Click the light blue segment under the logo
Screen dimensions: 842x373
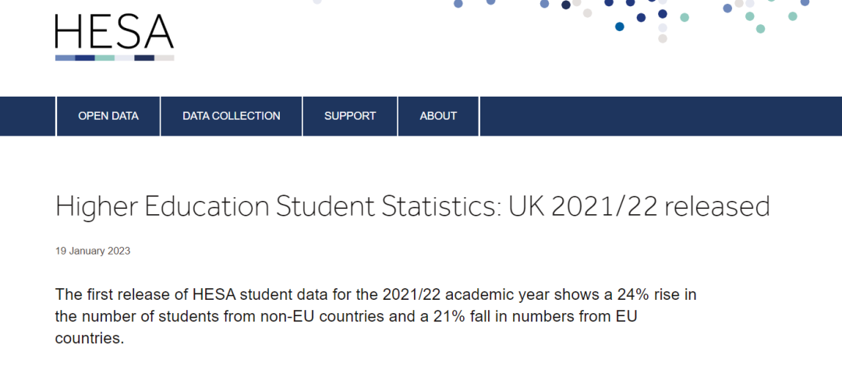(x=65, y=58)
